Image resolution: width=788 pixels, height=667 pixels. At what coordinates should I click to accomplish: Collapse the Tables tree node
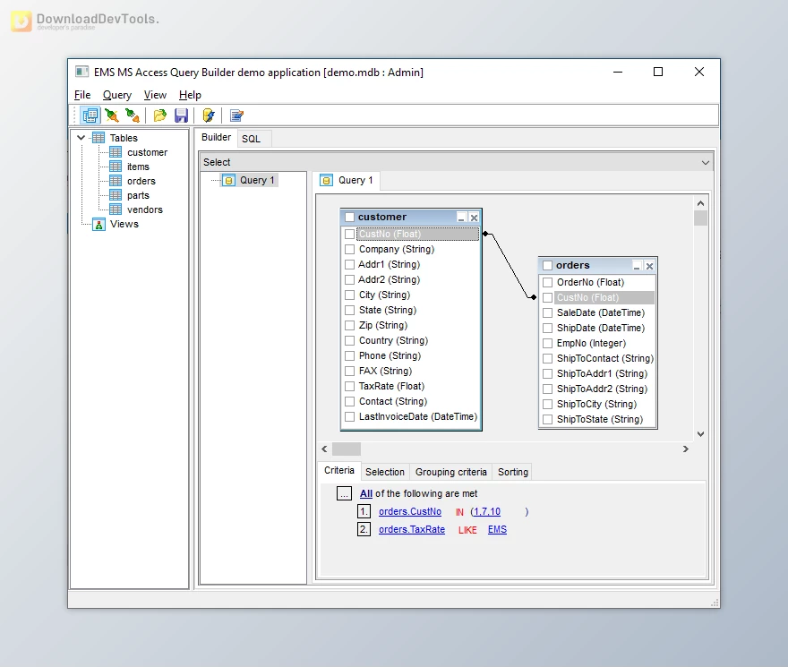pyautogui.click(x=81, y=138)
